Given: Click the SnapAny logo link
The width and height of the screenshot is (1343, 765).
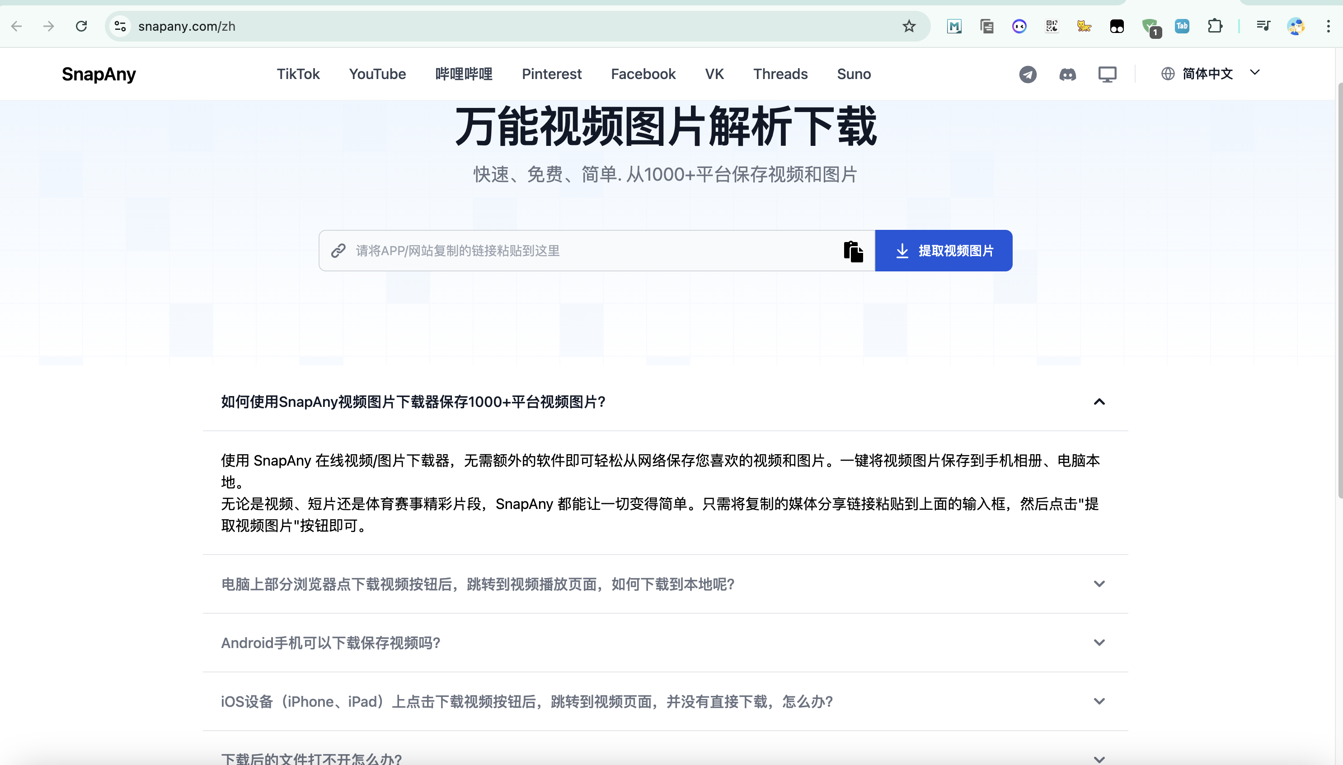Looking at the screenshot, I should (x=99, y=74).
